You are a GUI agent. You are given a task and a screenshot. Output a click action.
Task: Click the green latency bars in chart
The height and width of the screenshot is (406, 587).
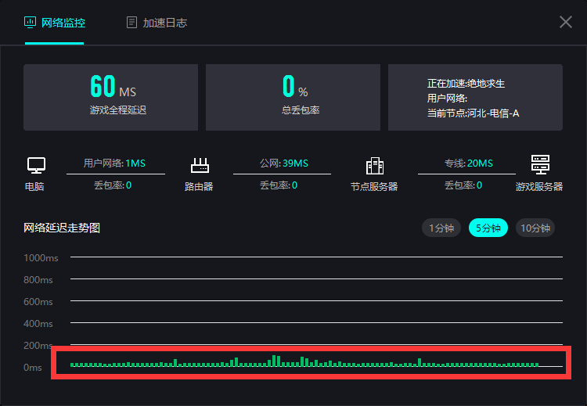(305, 362)
